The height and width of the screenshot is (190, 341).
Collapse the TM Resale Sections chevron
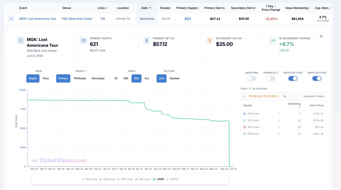pyautogui.click(x=245, y=96)
